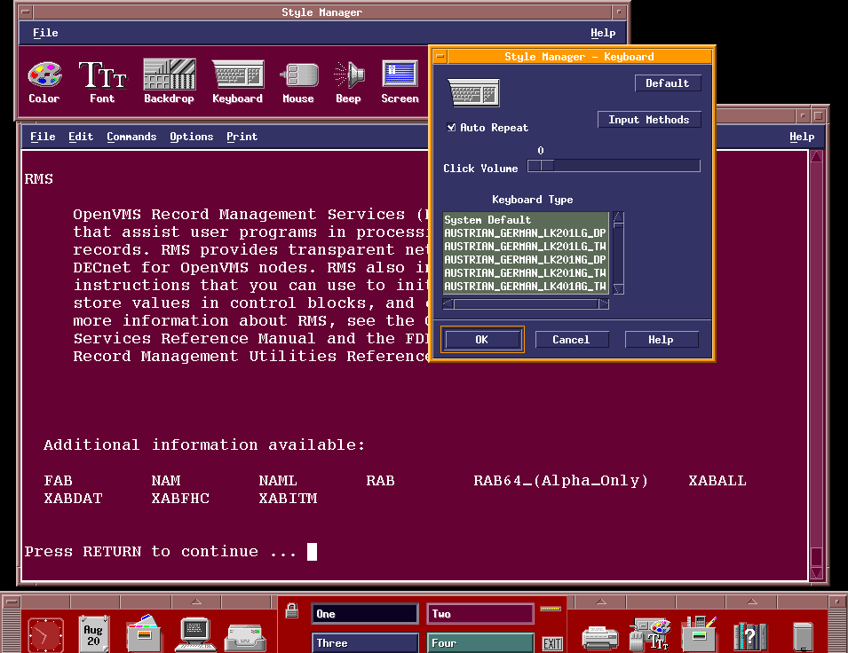848x653 pixels.
Task: Click right arrow of keyboard list horizontal scrollbar
Action: click(x=604, y=303)
